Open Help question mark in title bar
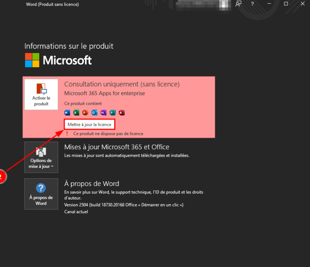The image size is (310, 267). pyautogui.click(x=252, y=4)
